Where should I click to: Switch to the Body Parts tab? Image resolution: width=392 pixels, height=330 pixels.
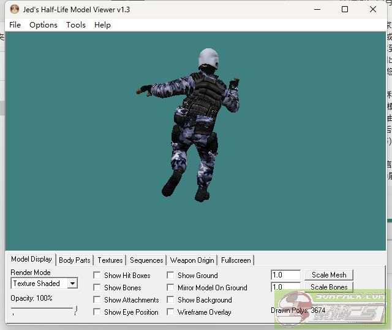75,260
